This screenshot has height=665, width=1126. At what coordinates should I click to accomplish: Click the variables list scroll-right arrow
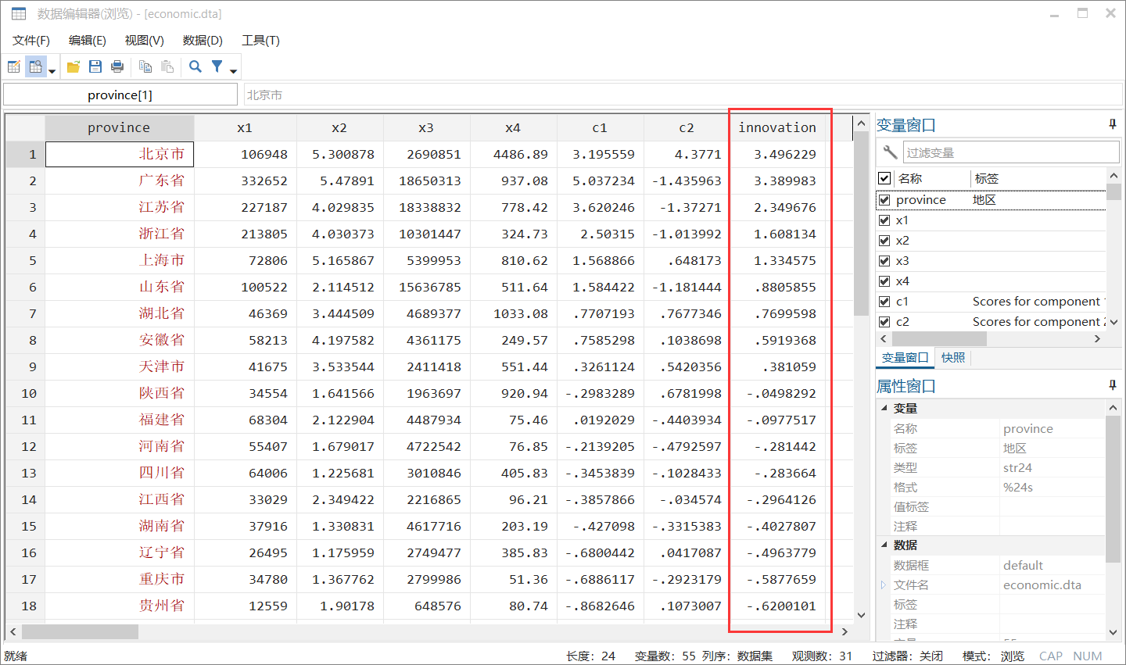point(1098,339)
